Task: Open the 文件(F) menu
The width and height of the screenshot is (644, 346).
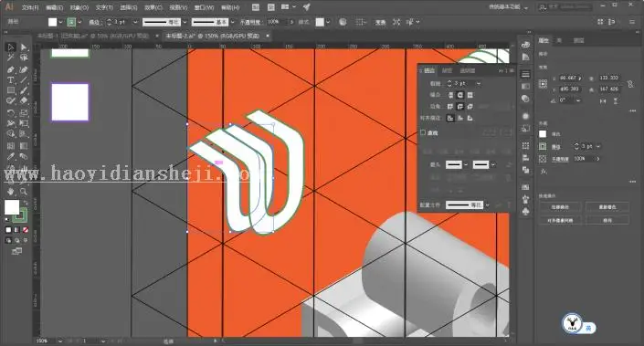Action: 30,7
